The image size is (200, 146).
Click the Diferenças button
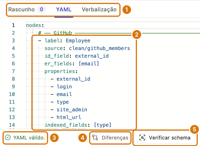110,138
